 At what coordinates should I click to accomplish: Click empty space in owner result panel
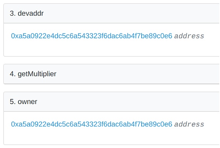click(110, 136)
